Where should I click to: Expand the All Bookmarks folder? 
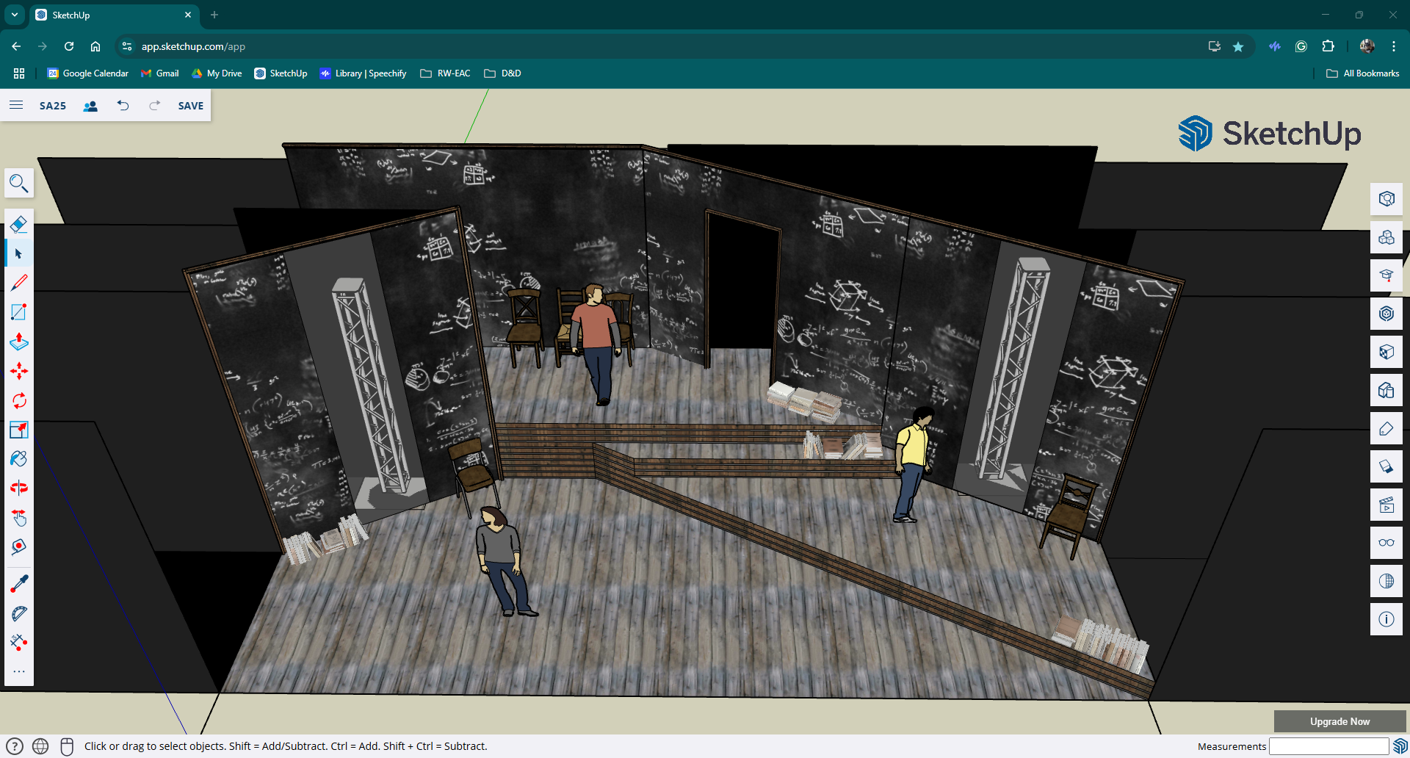tap(1363, 73)
